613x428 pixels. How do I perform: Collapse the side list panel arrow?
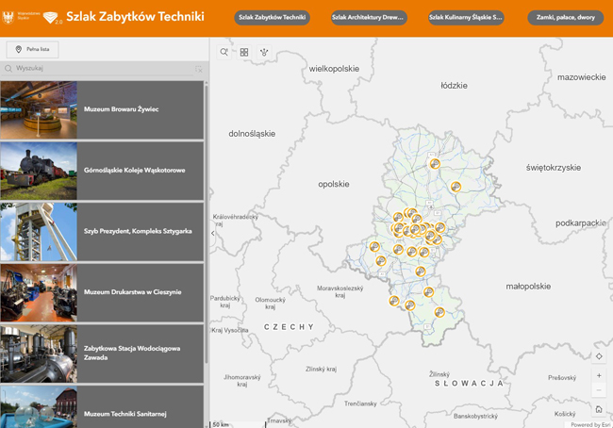[213, 234]
